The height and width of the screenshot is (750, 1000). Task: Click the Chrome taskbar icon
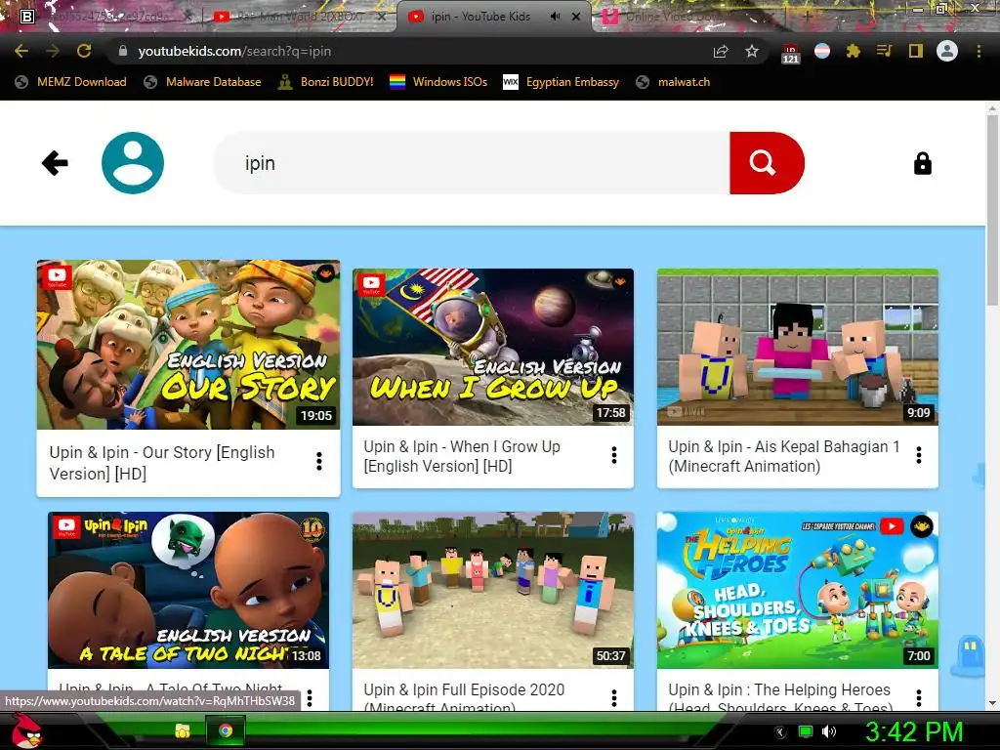(x=226, y=730)
